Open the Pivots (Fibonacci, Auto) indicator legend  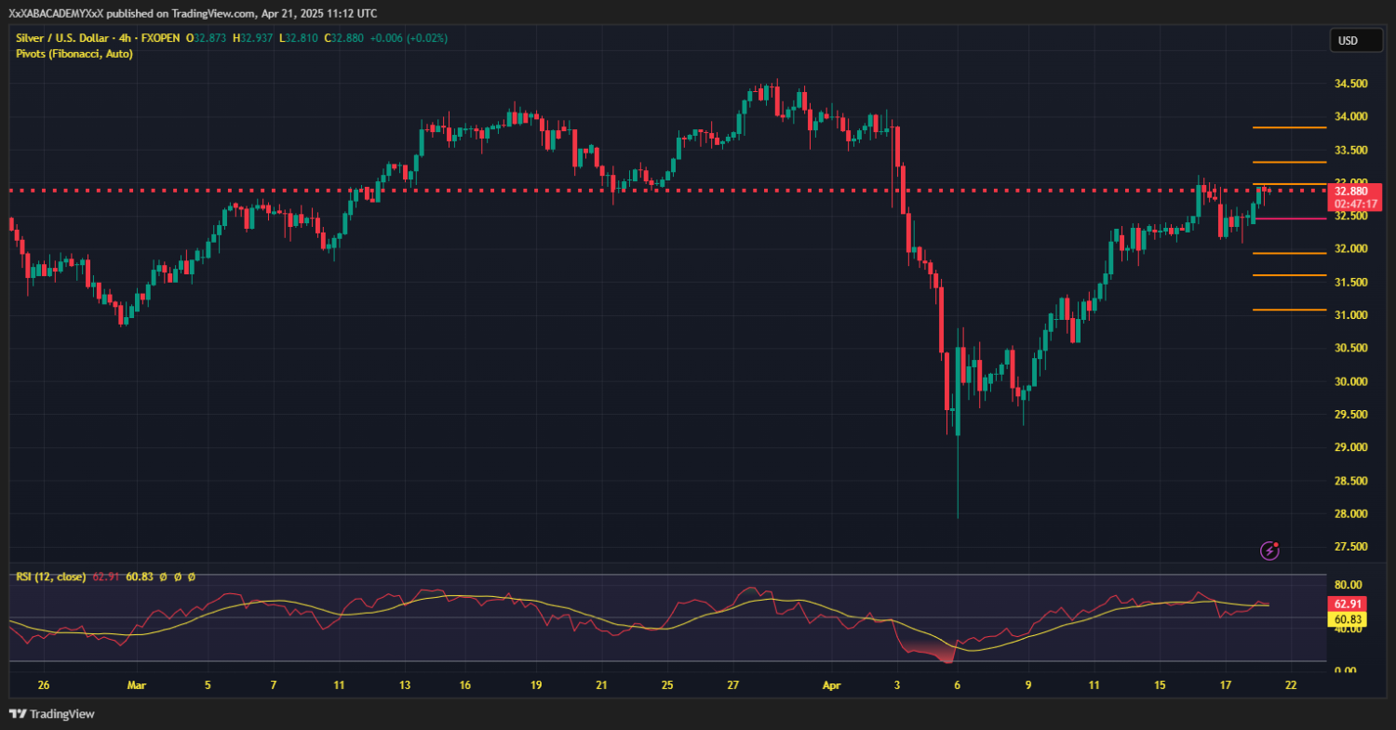pos(74,54)
